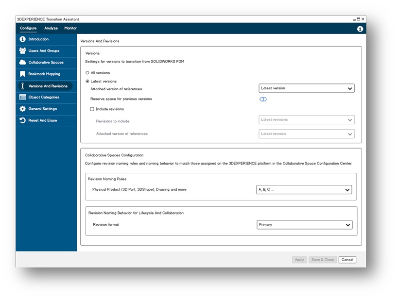The height and width of the screenshot is (299, 398).
Task: Open the Reset And Erase section
Action: point(46,120)
